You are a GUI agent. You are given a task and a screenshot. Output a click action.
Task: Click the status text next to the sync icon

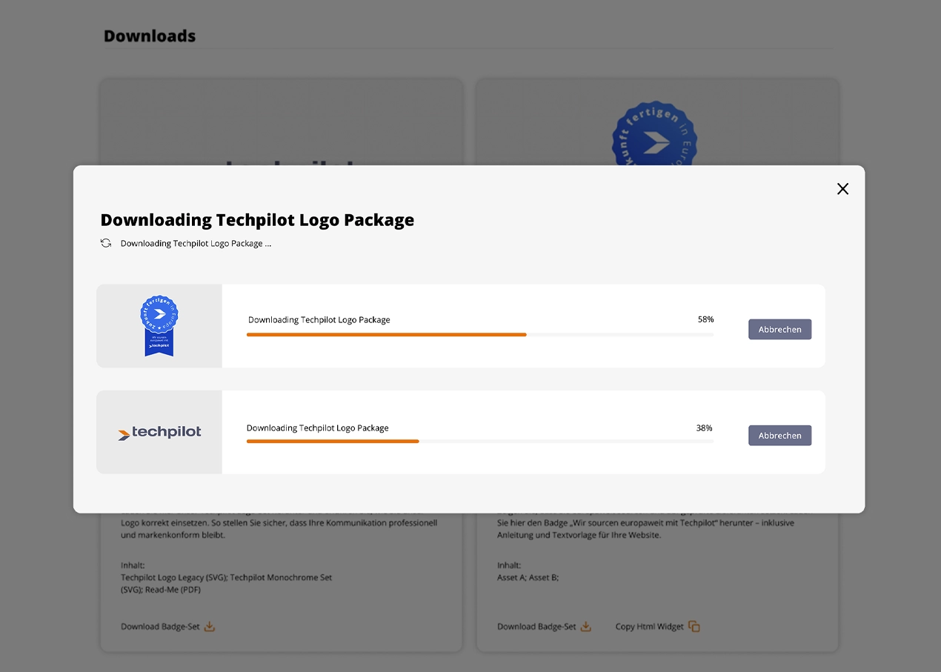click(x=196, y=244)
